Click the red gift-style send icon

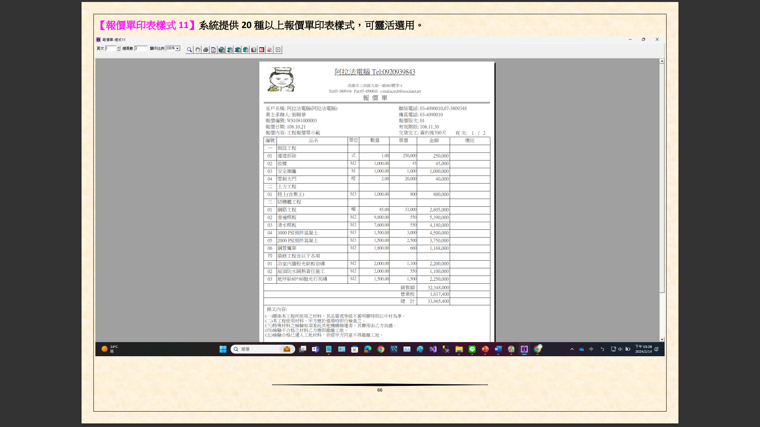point(270,50)
